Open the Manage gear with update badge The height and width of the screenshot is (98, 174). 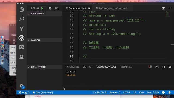[x=21, y=86]
